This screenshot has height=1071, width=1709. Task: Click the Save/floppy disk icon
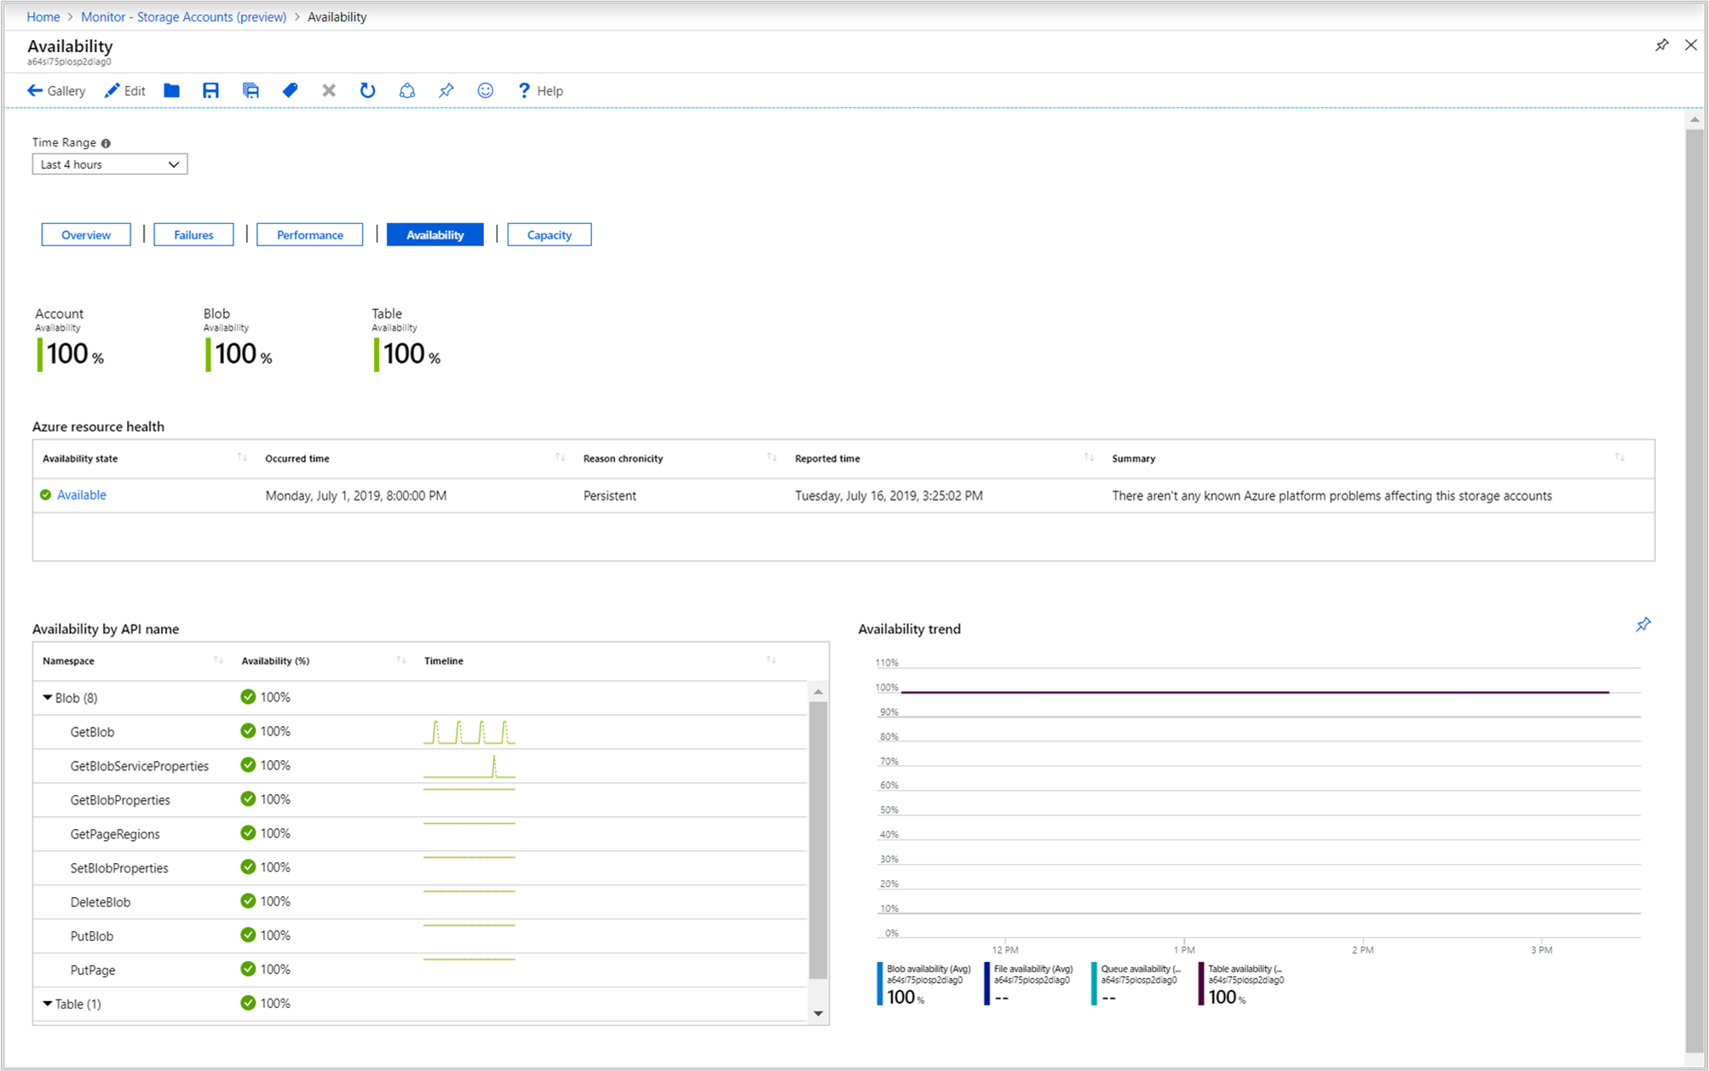point(212,90)
